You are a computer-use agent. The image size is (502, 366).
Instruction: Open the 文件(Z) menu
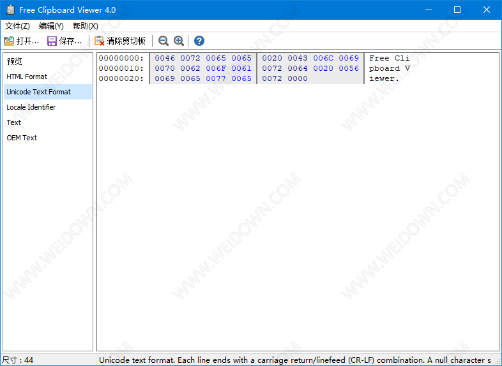point(18,26)
